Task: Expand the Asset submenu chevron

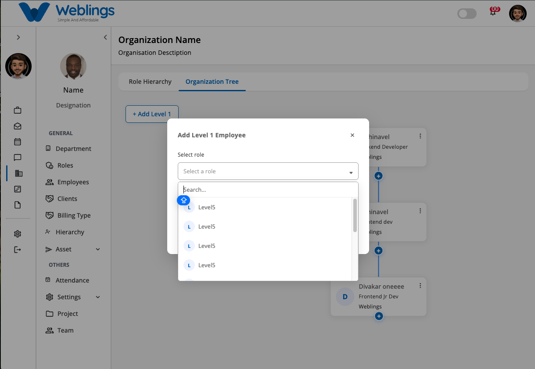Action: (98, 249)
